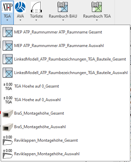The width and height of the screenshot is (131, 162).
Task: Collapse the TGA dropdown arrow
Action: coord(7,20)
